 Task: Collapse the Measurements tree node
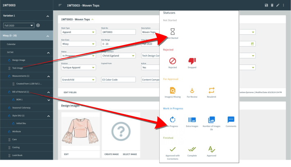[x=48, y=76]
